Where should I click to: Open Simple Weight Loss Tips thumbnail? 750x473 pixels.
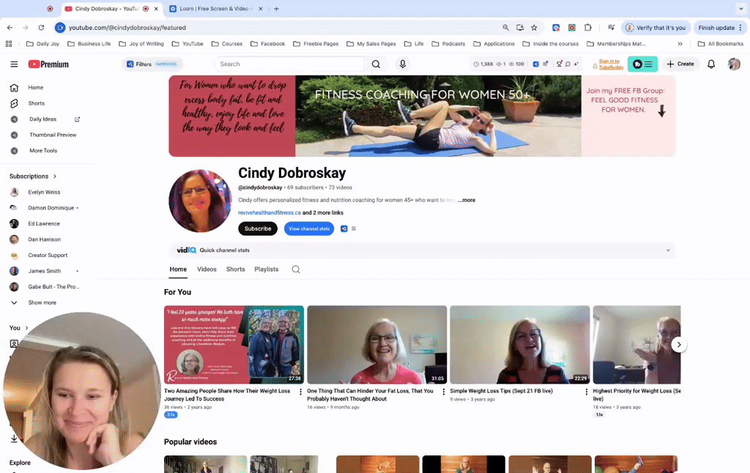[519, 345]
